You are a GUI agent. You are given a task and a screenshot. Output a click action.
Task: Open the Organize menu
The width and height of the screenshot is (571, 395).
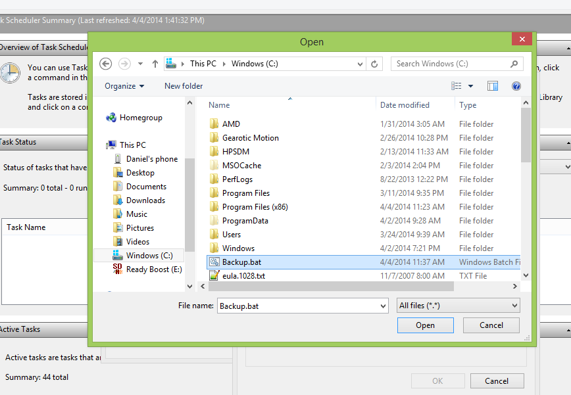(x=124, y=86)
